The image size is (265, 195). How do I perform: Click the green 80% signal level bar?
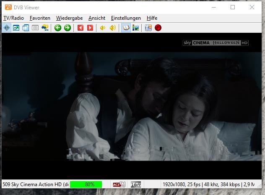click(86, 184)
